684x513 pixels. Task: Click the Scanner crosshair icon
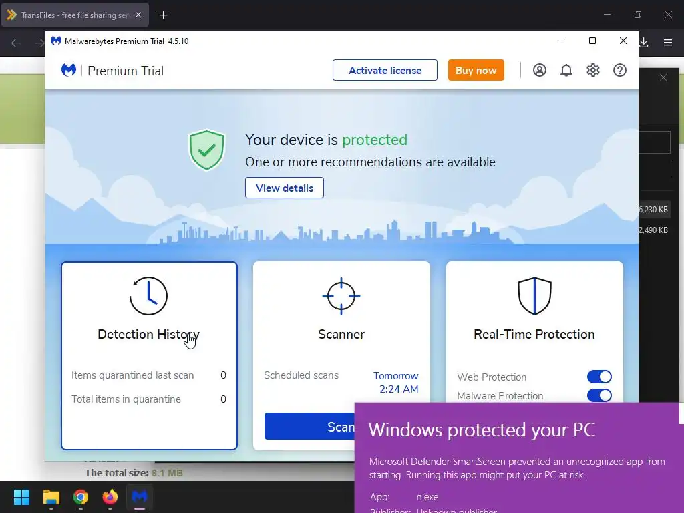341,296
